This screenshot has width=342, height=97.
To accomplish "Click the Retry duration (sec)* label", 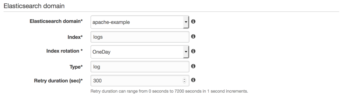I will tap(58, 80).
